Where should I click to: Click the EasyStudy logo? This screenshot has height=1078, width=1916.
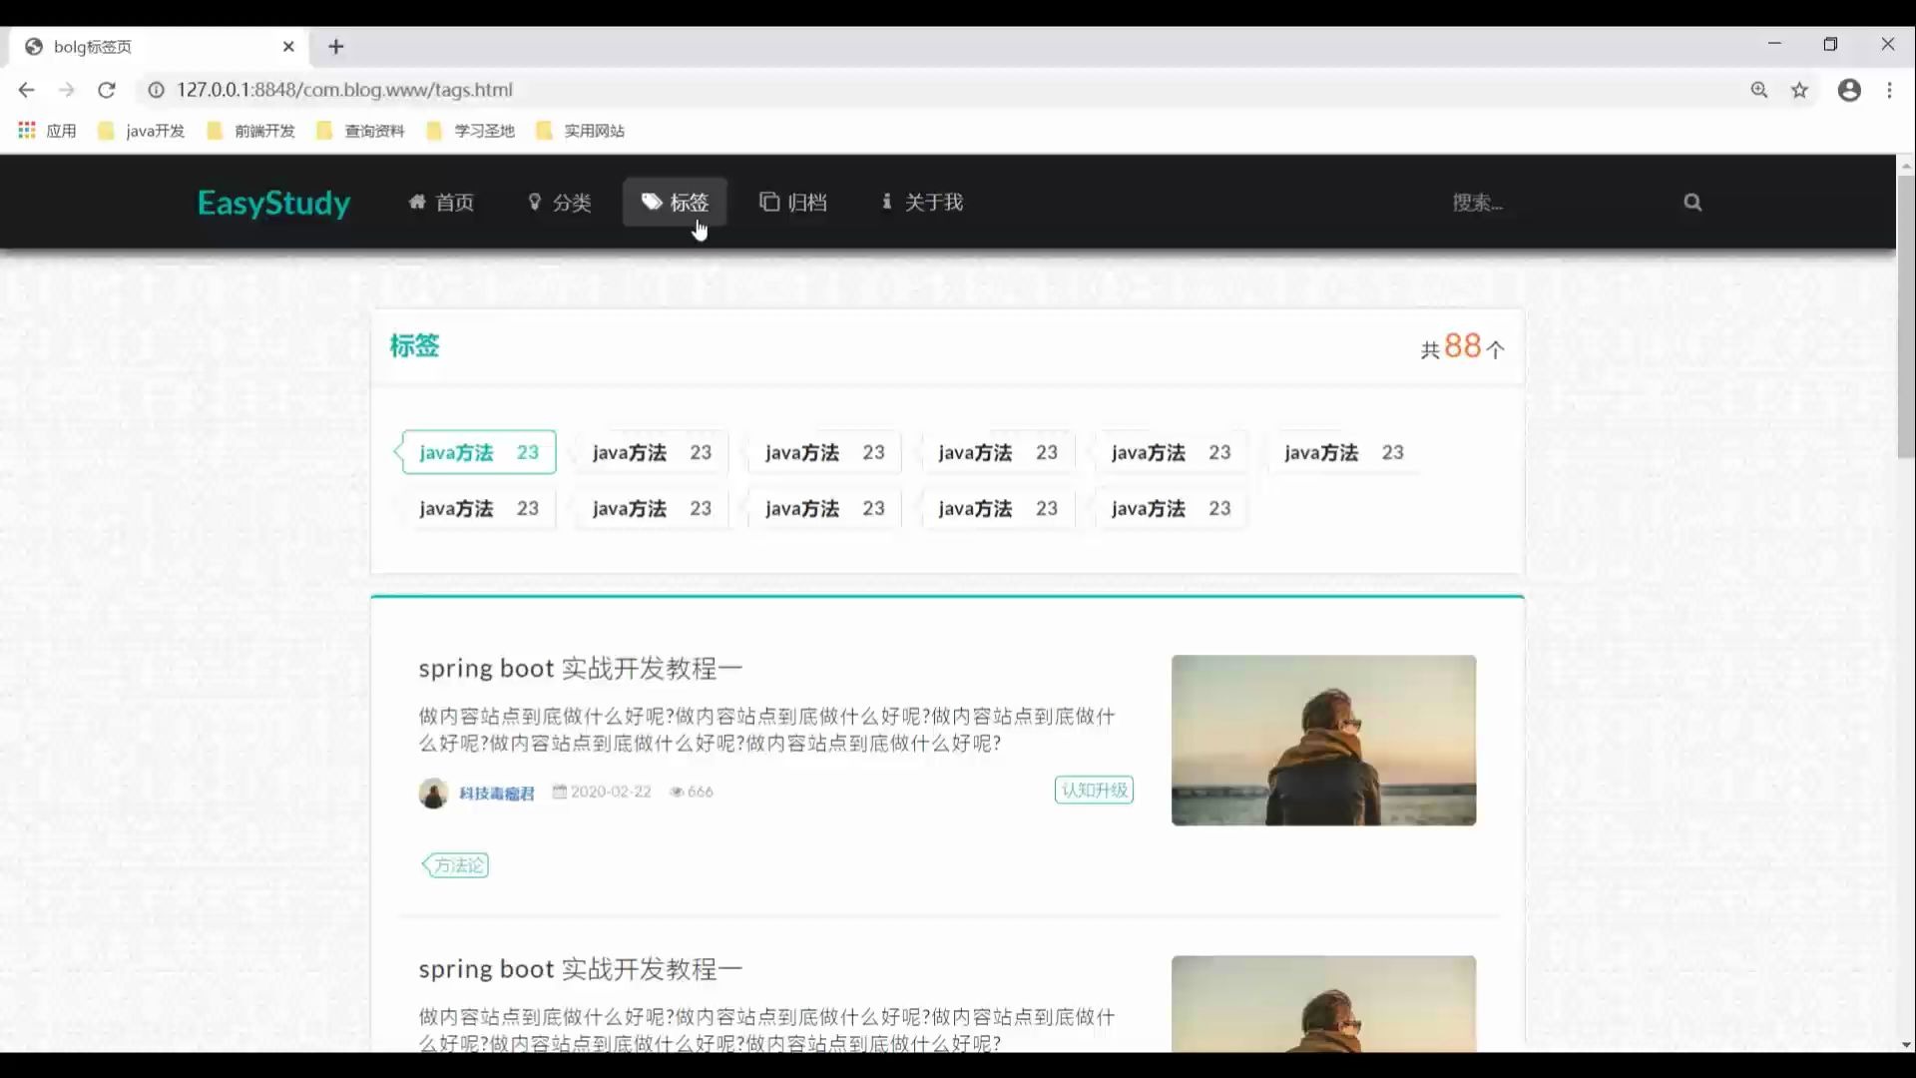coord(273,203)
